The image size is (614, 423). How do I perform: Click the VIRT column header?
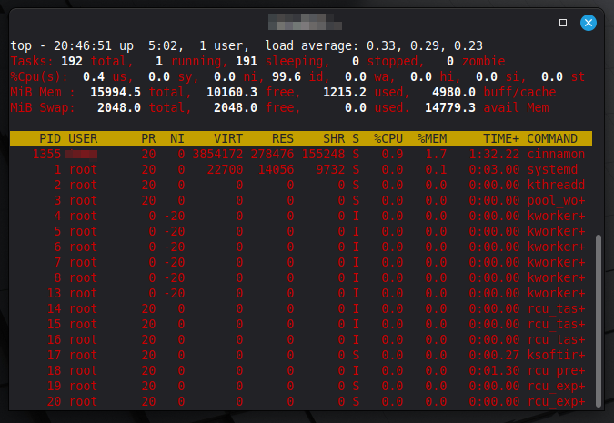pos(226,139)
